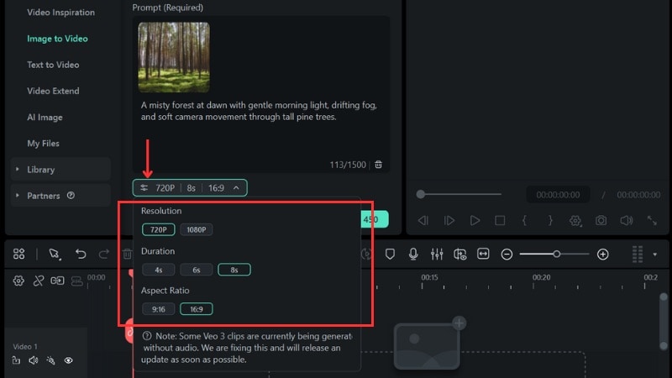672x378 pixels.
Task: Zoom out the timeline with minus icon
Action: (x=507, y=255)
